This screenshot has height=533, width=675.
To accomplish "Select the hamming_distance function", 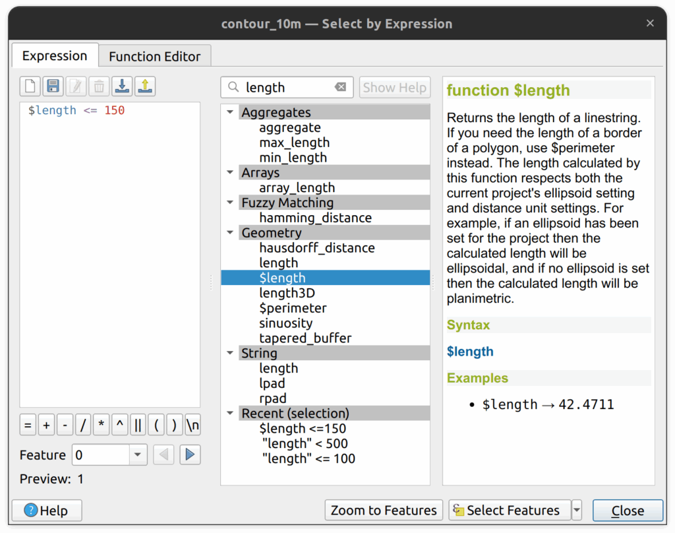I will click(x=315, y=218).
